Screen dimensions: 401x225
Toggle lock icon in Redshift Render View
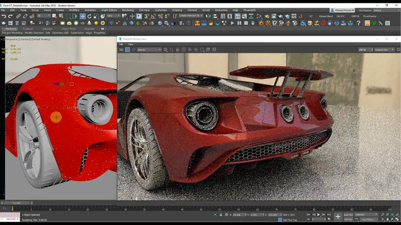tap(178, 50)
